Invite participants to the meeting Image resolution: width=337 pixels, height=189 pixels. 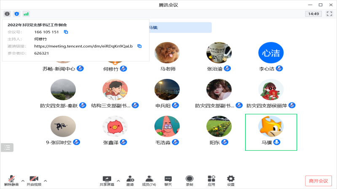tap(130, 181)
